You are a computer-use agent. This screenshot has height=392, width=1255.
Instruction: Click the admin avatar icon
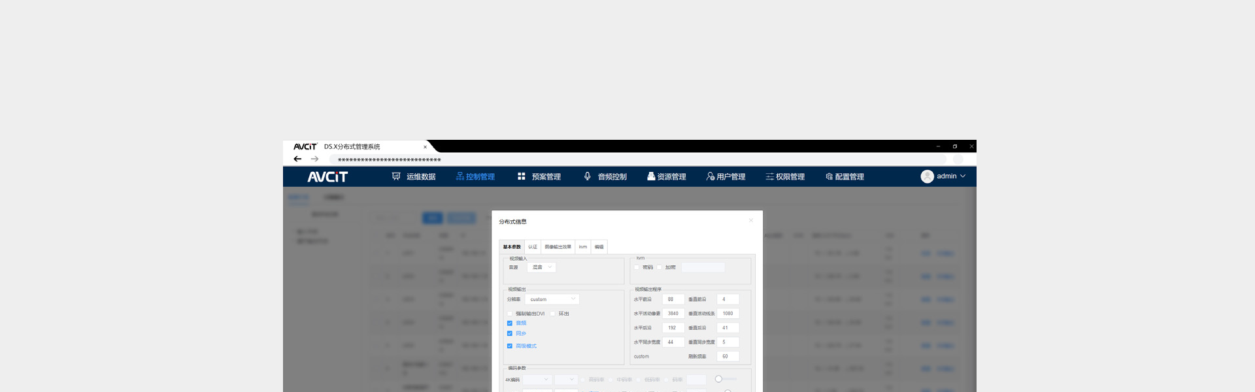[927, 176]
